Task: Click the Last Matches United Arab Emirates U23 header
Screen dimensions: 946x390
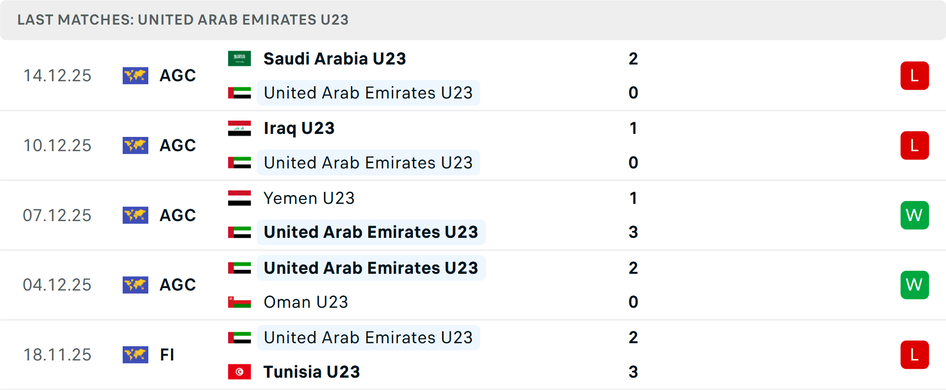Action: tap(183, 20)
